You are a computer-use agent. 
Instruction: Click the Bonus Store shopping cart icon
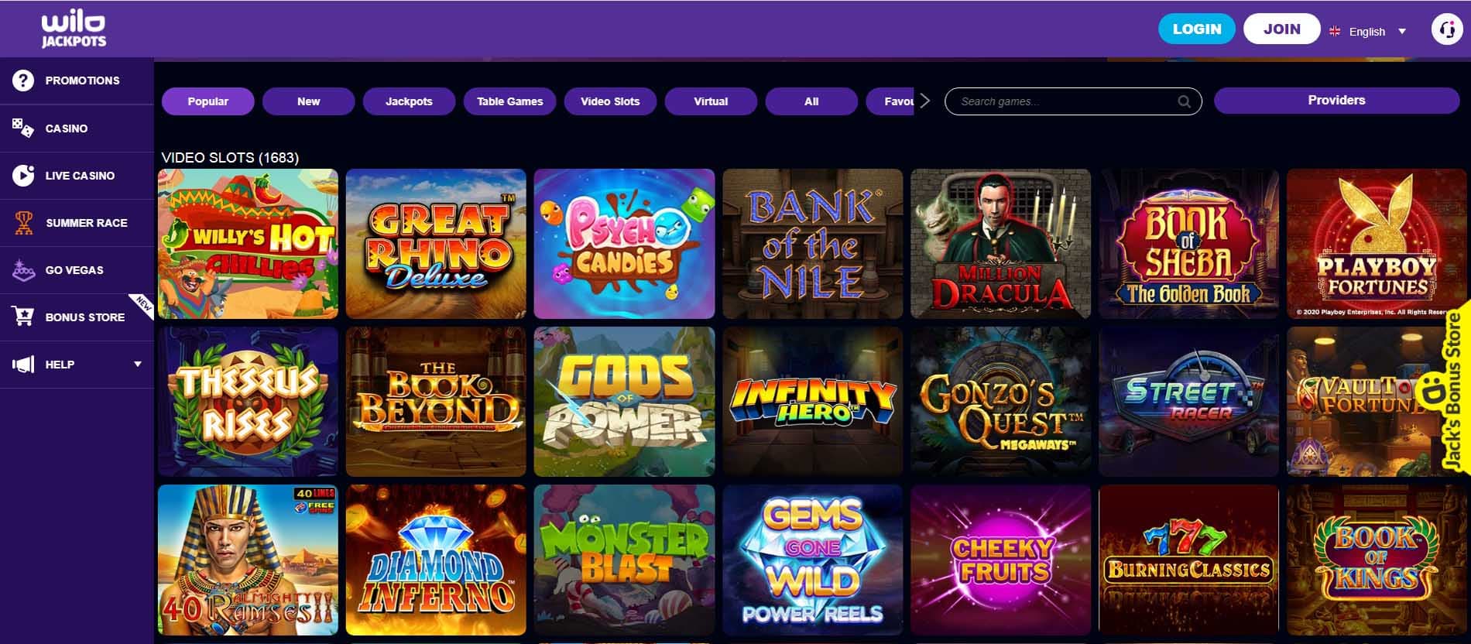coord(23,317)
